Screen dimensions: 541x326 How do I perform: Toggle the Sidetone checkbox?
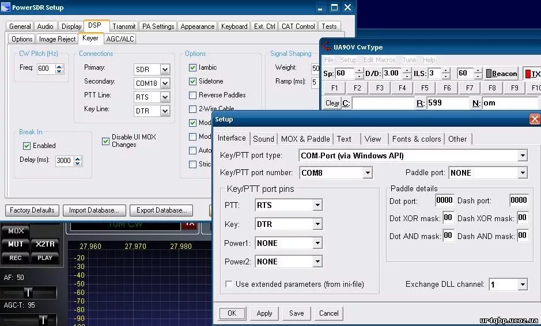[192, 81]
